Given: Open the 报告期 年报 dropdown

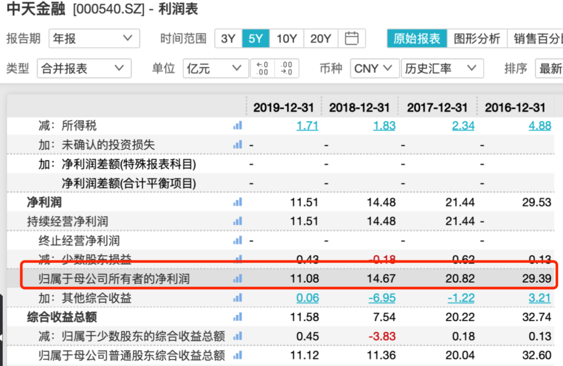Looking at the screenshot, I should (x=94, y=39).
